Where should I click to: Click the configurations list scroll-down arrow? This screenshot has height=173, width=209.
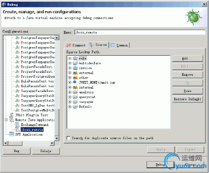pyautogui.click(x=57, y=138)
